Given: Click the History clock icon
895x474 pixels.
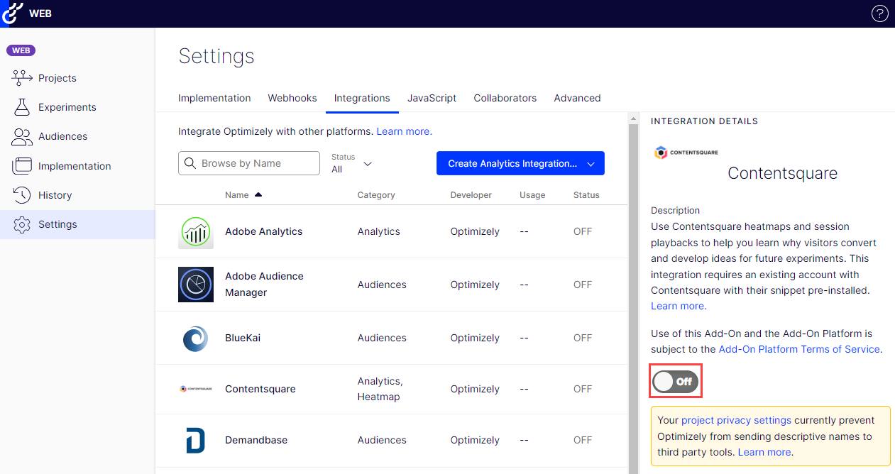Looking at the screenshot, I should coord(23,195).
